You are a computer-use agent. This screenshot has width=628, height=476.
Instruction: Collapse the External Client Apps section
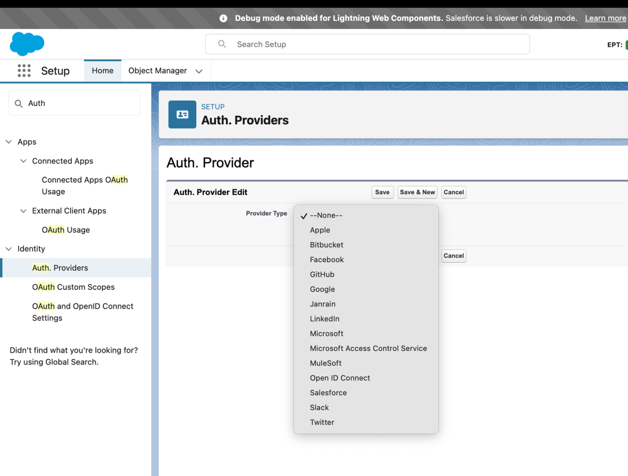(23, 211)
